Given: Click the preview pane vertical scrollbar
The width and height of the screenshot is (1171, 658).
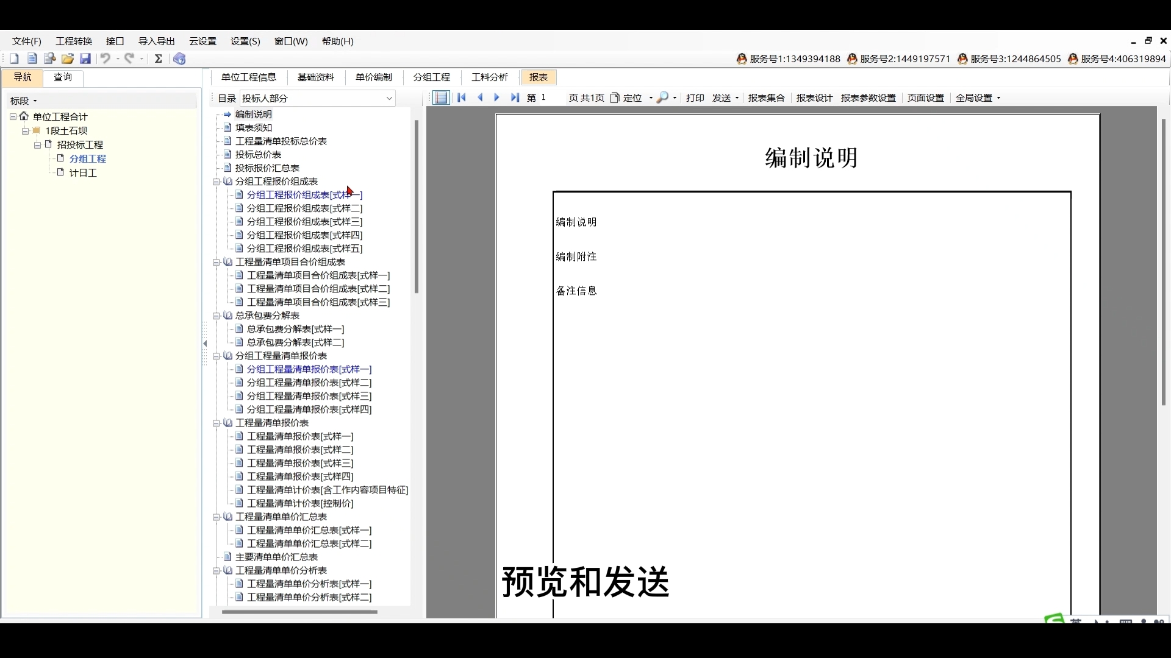Looking at the screenshot, I should pyautogui.click(x=1164, y=262).
